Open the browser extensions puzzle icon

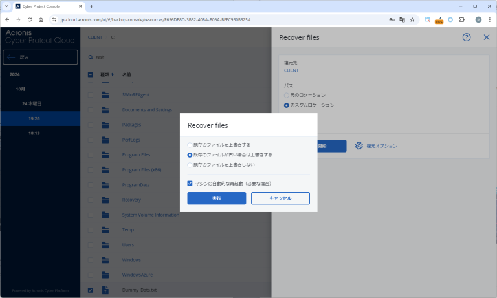[462, 19]
